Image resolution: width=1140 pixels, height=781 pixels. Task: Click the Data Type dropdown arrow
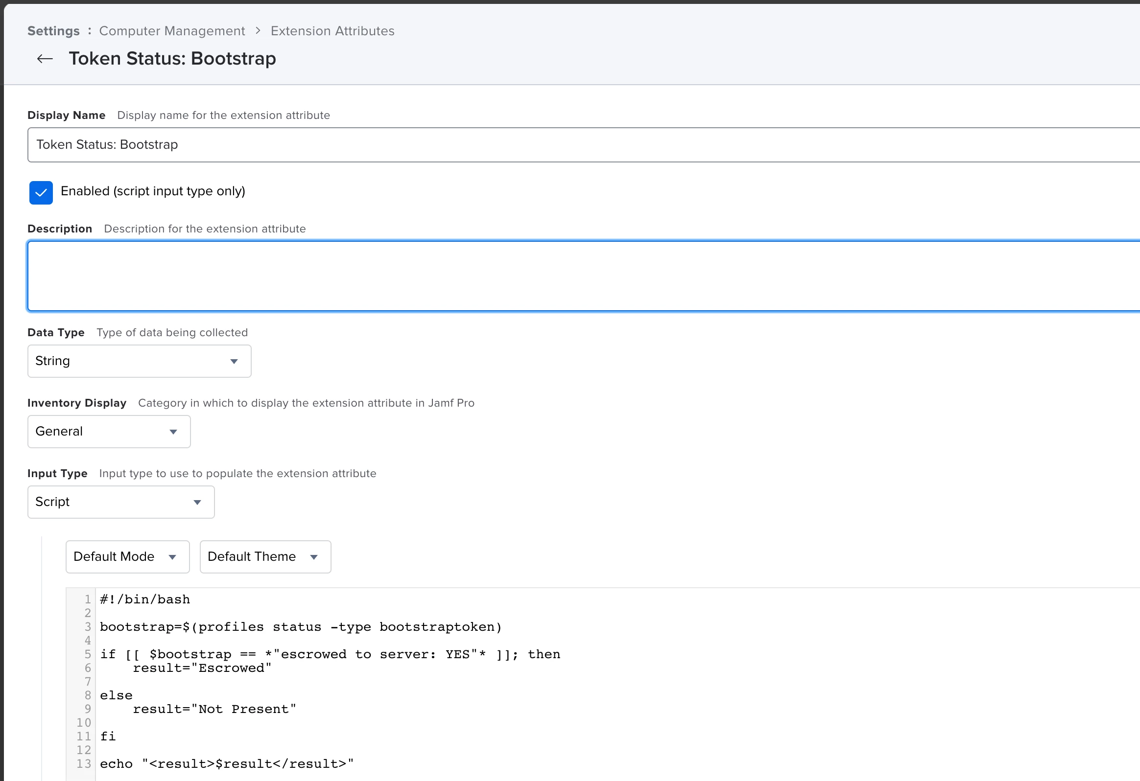coord(234,361)
